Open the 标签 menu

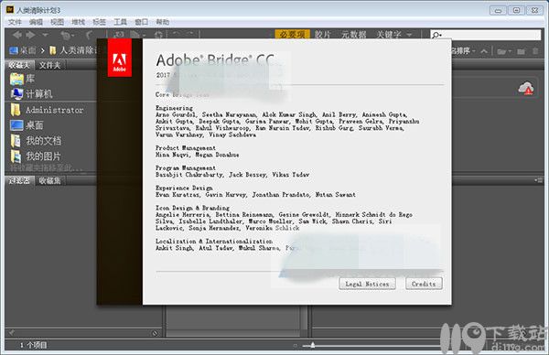99,22
